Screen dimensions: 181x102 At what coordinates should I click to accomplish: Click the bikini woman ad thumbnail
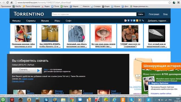pyautogui.click(x=23, y=33)
